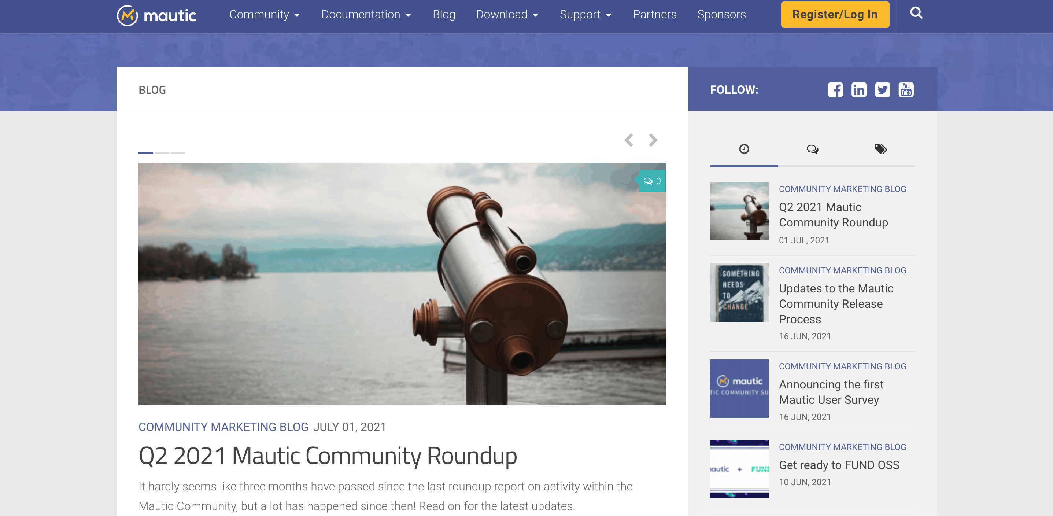The height and width of the screenshot is (516, 1053).
Task: Select the third slider indicator dash
Action: click(x=178, y=153)
